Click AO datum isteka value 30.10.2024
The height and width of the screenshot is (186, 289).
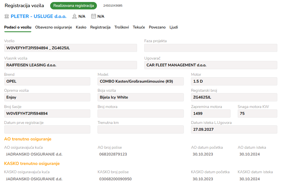click(250, 154)
